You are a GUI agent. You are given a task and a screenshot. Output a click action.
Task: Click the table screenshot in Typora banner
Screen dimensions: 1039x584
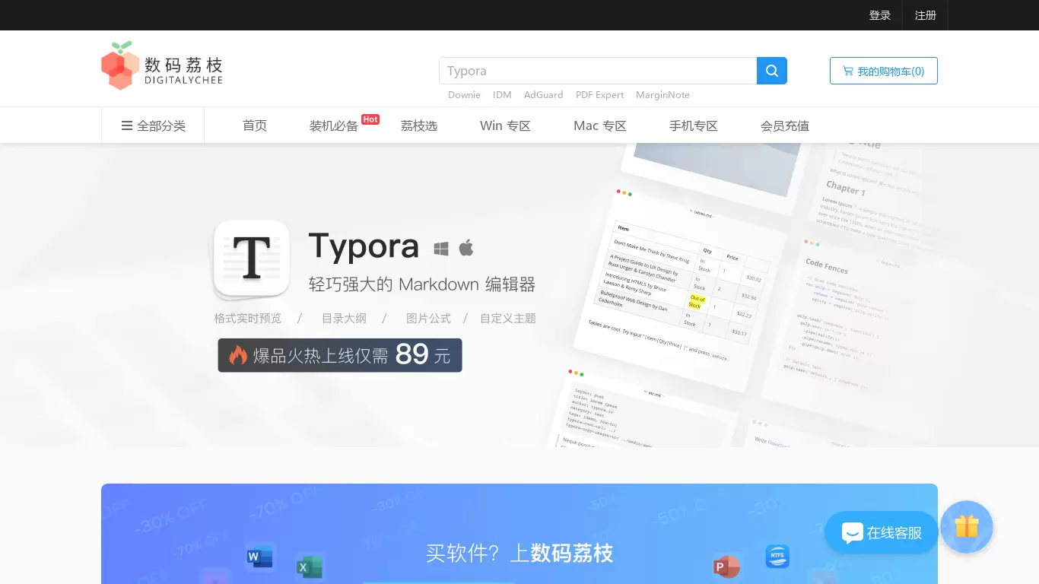point(679,289)
